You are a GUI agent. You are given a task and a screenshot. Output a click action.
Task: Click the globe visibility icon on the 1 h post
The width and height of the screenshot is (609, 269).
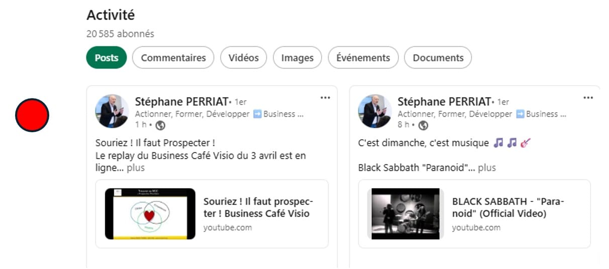pyautogui.click(x=161, y=125)
